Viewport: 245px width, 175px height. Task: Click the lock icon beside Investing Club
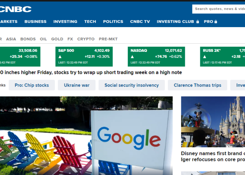tap(198, 22)
